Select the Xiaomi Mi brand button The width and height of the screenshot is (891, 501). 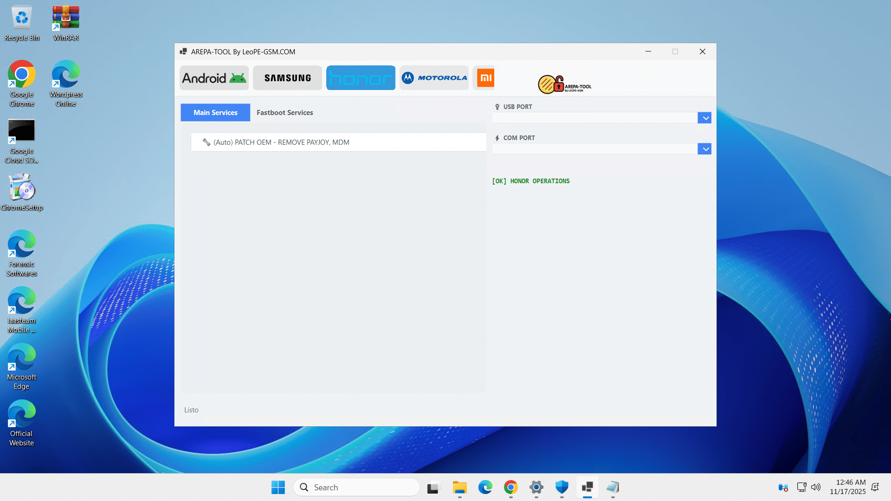click(485, 78)
